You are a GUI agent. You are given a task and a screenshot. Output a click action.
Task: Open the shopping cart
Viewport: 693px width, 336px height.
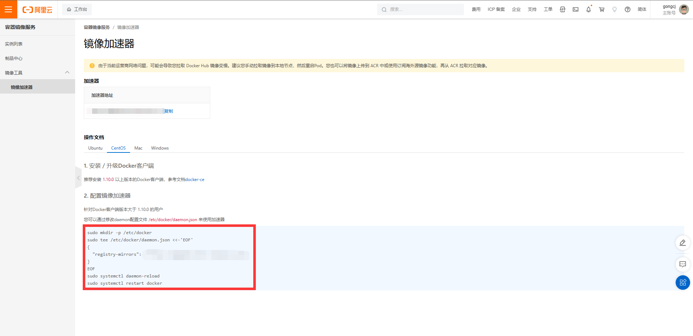[602, 9]
